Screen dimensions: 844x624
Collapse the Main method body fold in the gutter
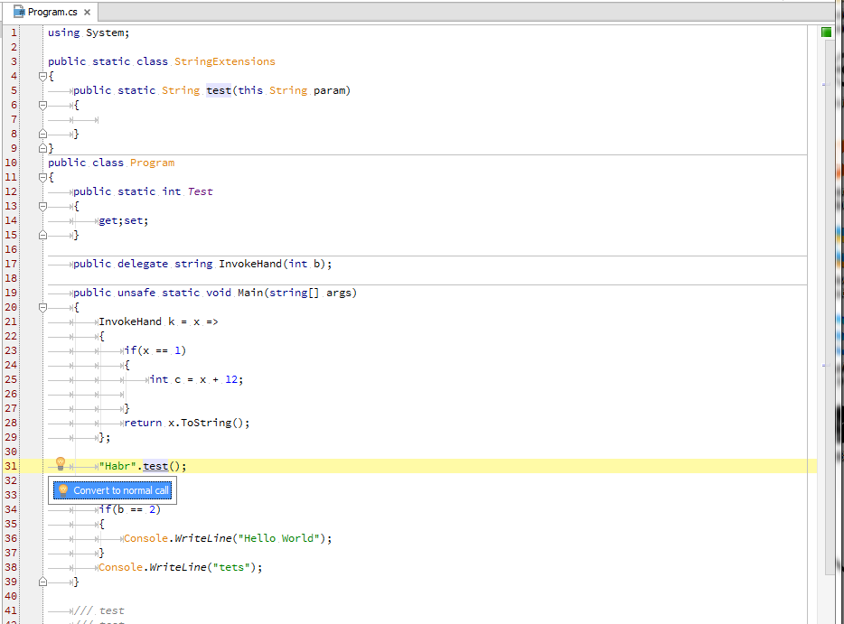[x=42, y=306]
